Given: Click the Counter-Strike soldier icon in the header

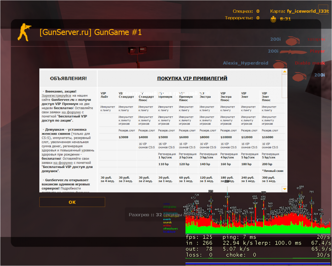Looking at the screenshot, I should [x=24, y=32].
